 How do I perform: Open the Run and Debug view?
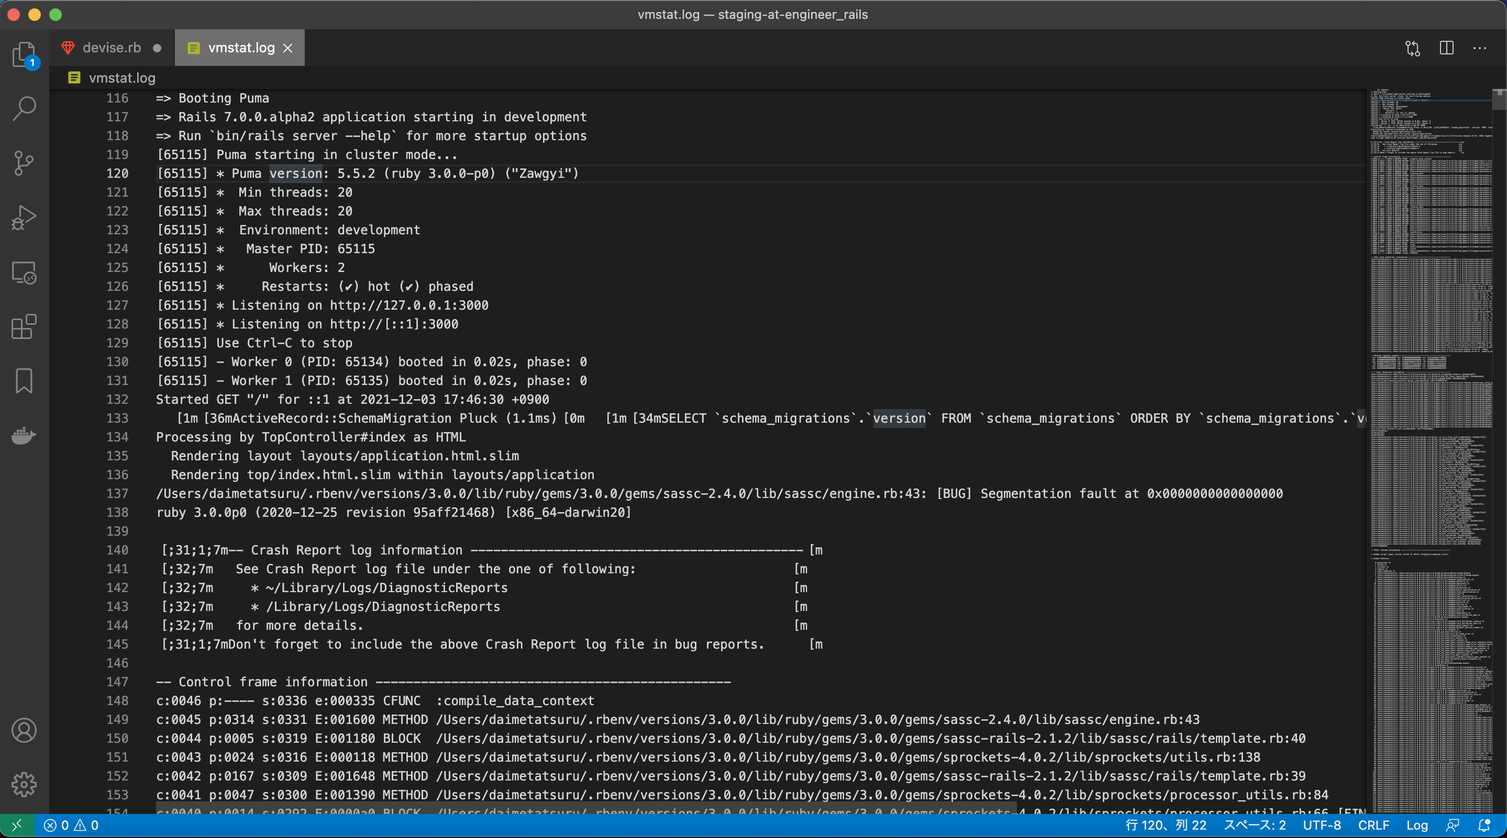(24, 218)
